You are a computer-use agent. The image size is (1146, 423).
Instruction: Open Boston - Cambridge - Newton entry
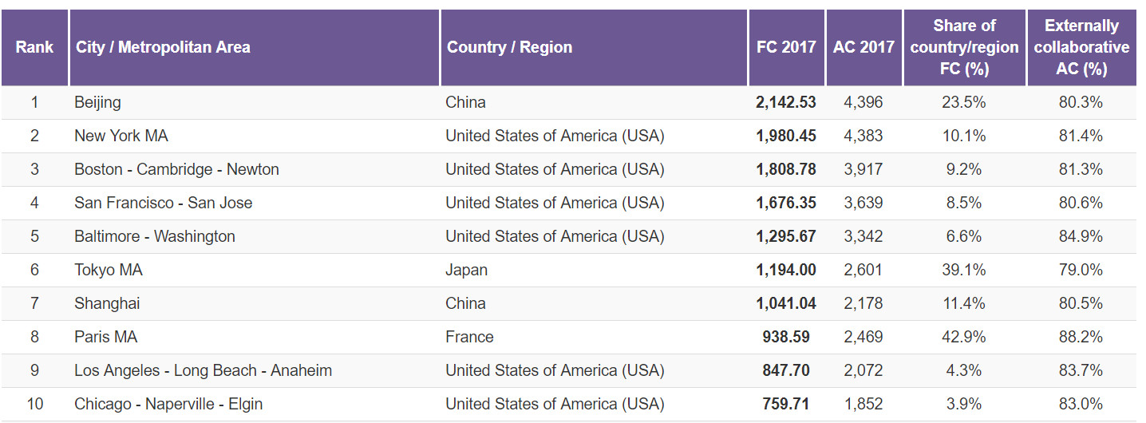[x=176, y=169]
